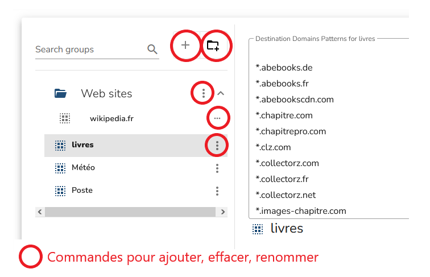Click the plus icon to add group
This screenshot has height=277, width=430.
click(185, 46)
